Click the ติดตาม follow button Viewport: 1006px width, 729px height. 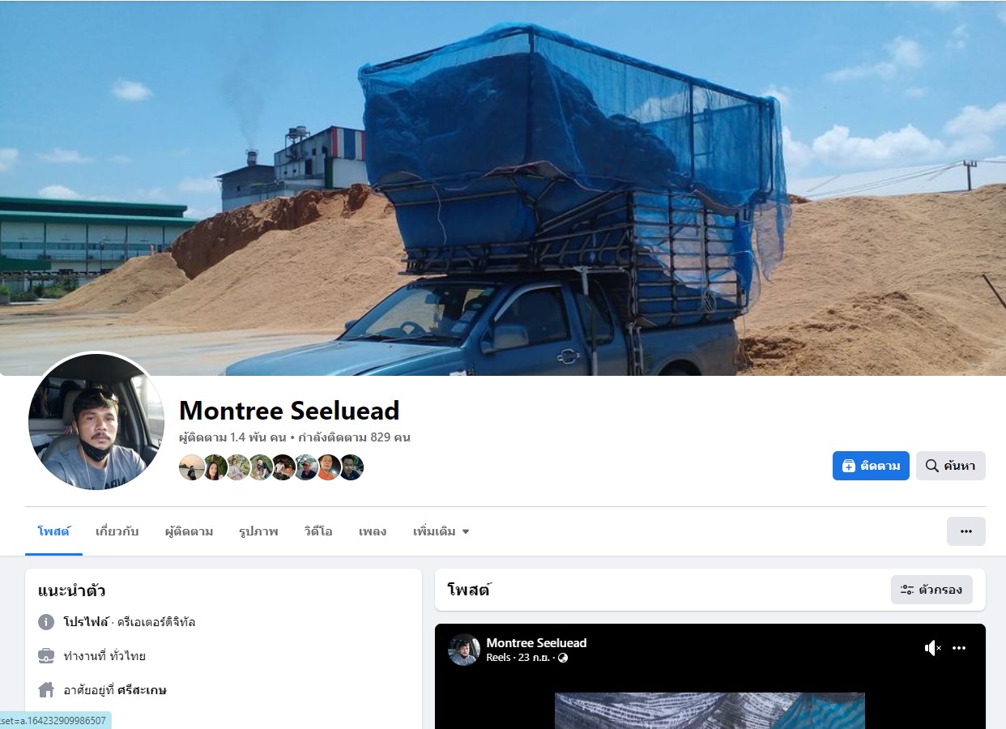tap(871, 466)
